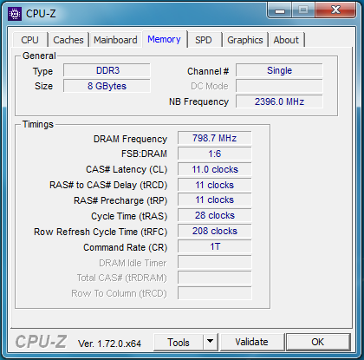Open the Caches tab
Image resolution: width=364 pixels, height=360 pixels.
click(68, 40)
